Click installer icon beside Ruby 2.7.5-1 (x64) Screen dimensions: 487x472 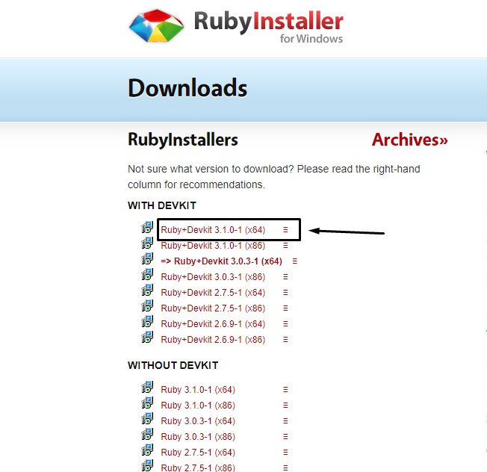click(x=148, y=450)
